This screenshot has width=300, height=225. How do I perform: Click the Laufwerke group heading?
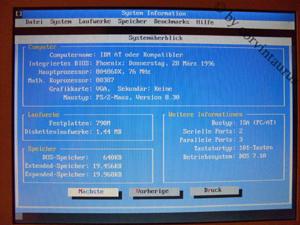(44, 114)
